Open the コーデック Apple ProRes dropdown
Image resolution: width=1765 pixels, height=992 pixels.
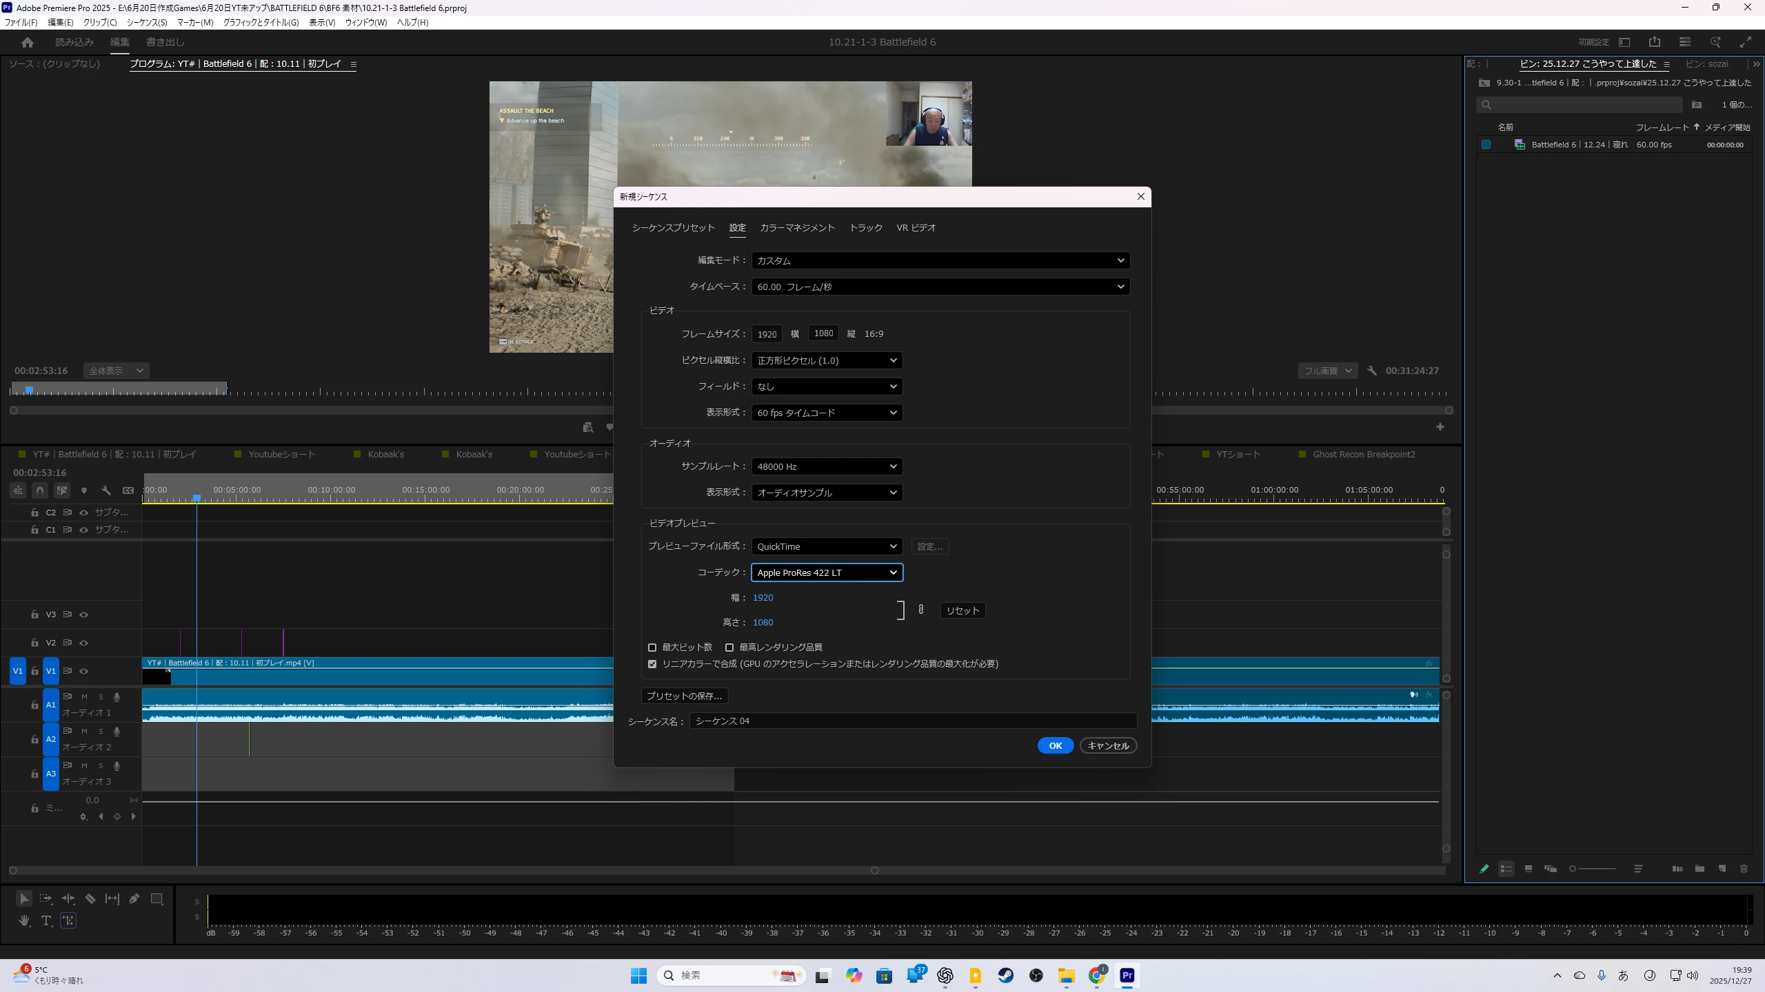(827, 572)
